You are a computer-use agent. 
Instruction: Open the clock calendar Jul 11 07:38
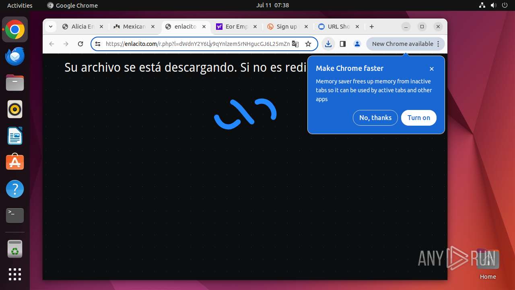tap(272, 5)
